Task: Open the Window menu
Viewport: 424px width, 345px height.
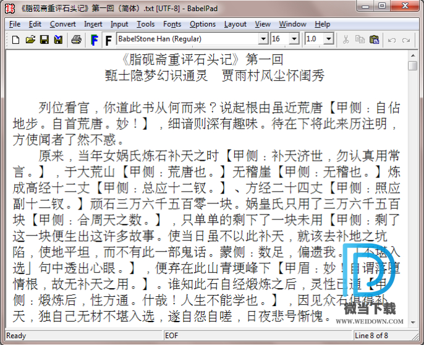Action: [292, 24]
